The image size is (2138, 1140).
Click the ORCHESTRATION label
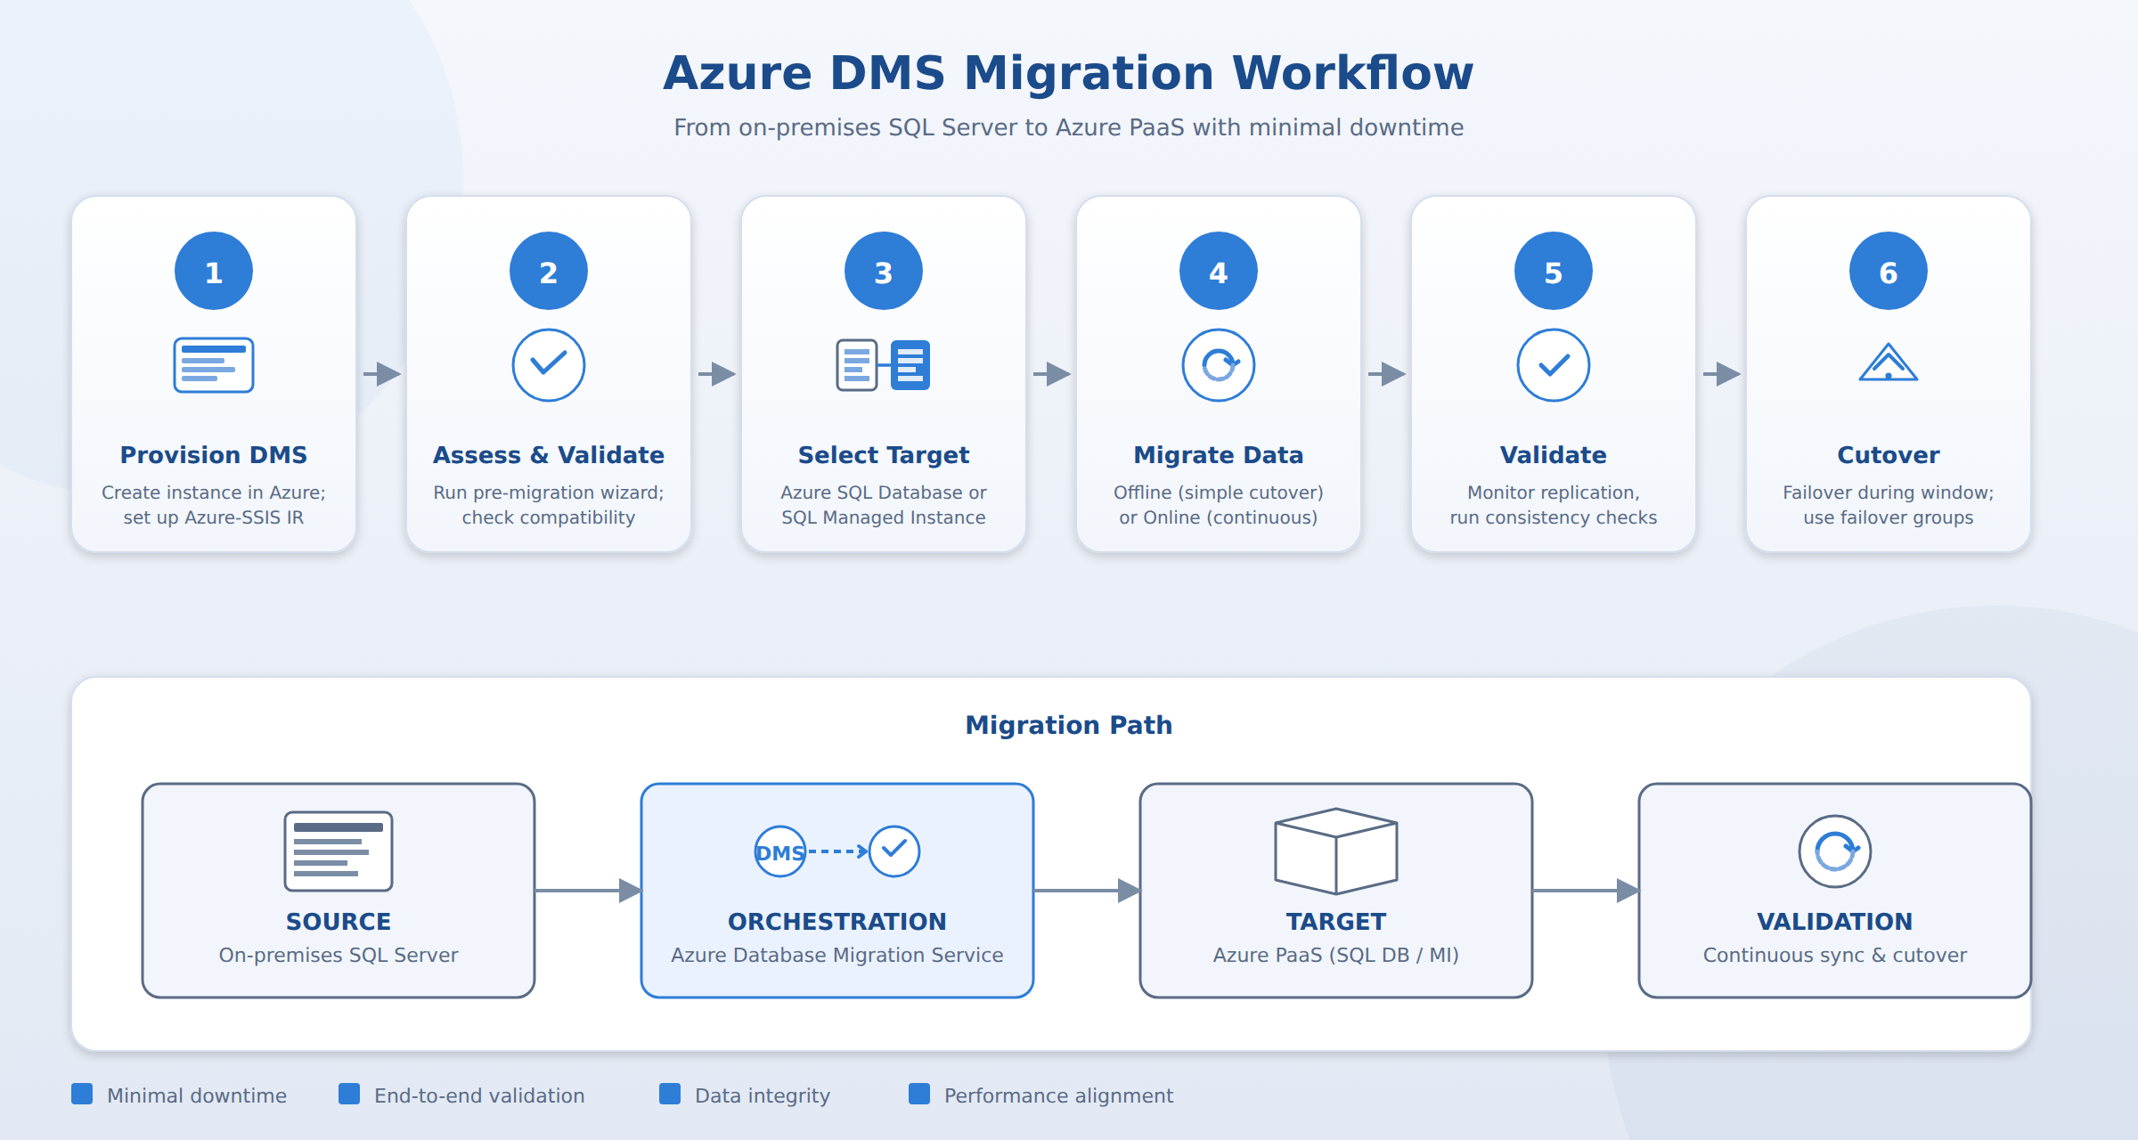[837, 922]
